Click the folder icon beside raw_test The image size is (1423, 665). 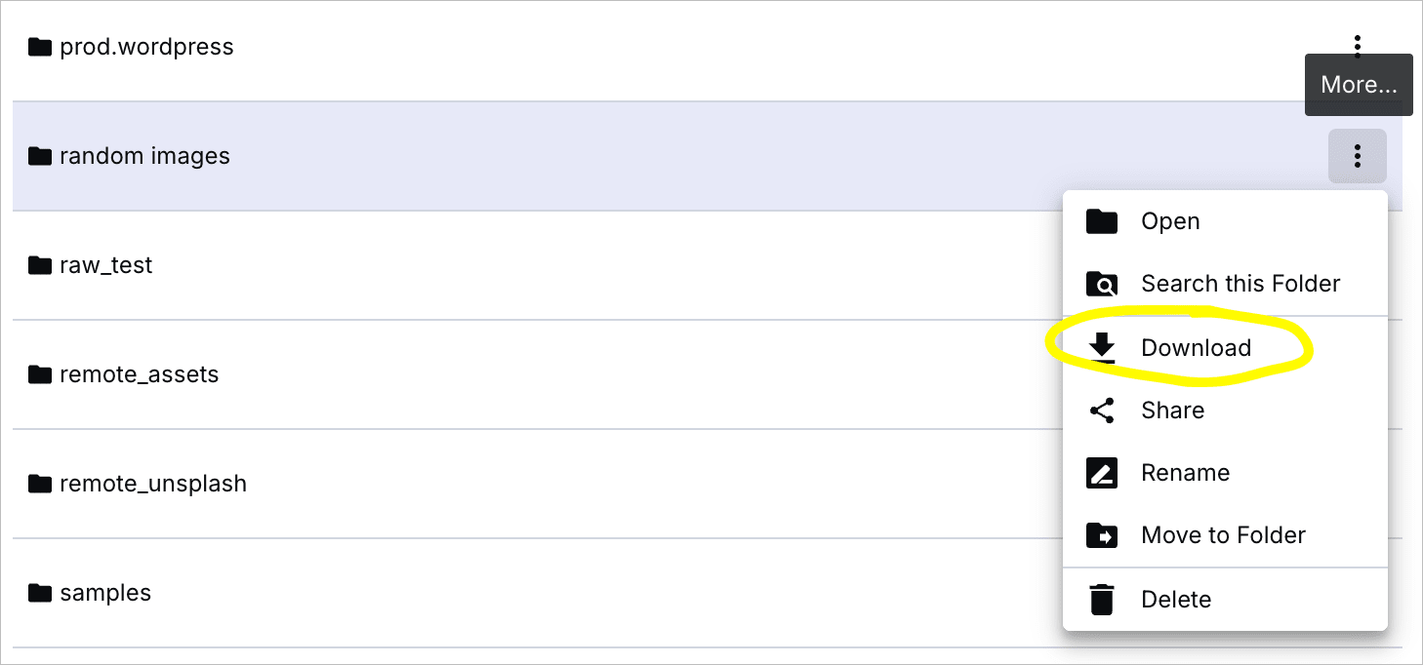pyautogui.click(x=39, y=265)
